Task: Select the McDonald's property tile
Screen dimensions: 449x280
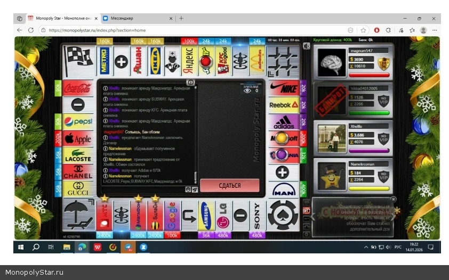Action: [x=257, y=61]
